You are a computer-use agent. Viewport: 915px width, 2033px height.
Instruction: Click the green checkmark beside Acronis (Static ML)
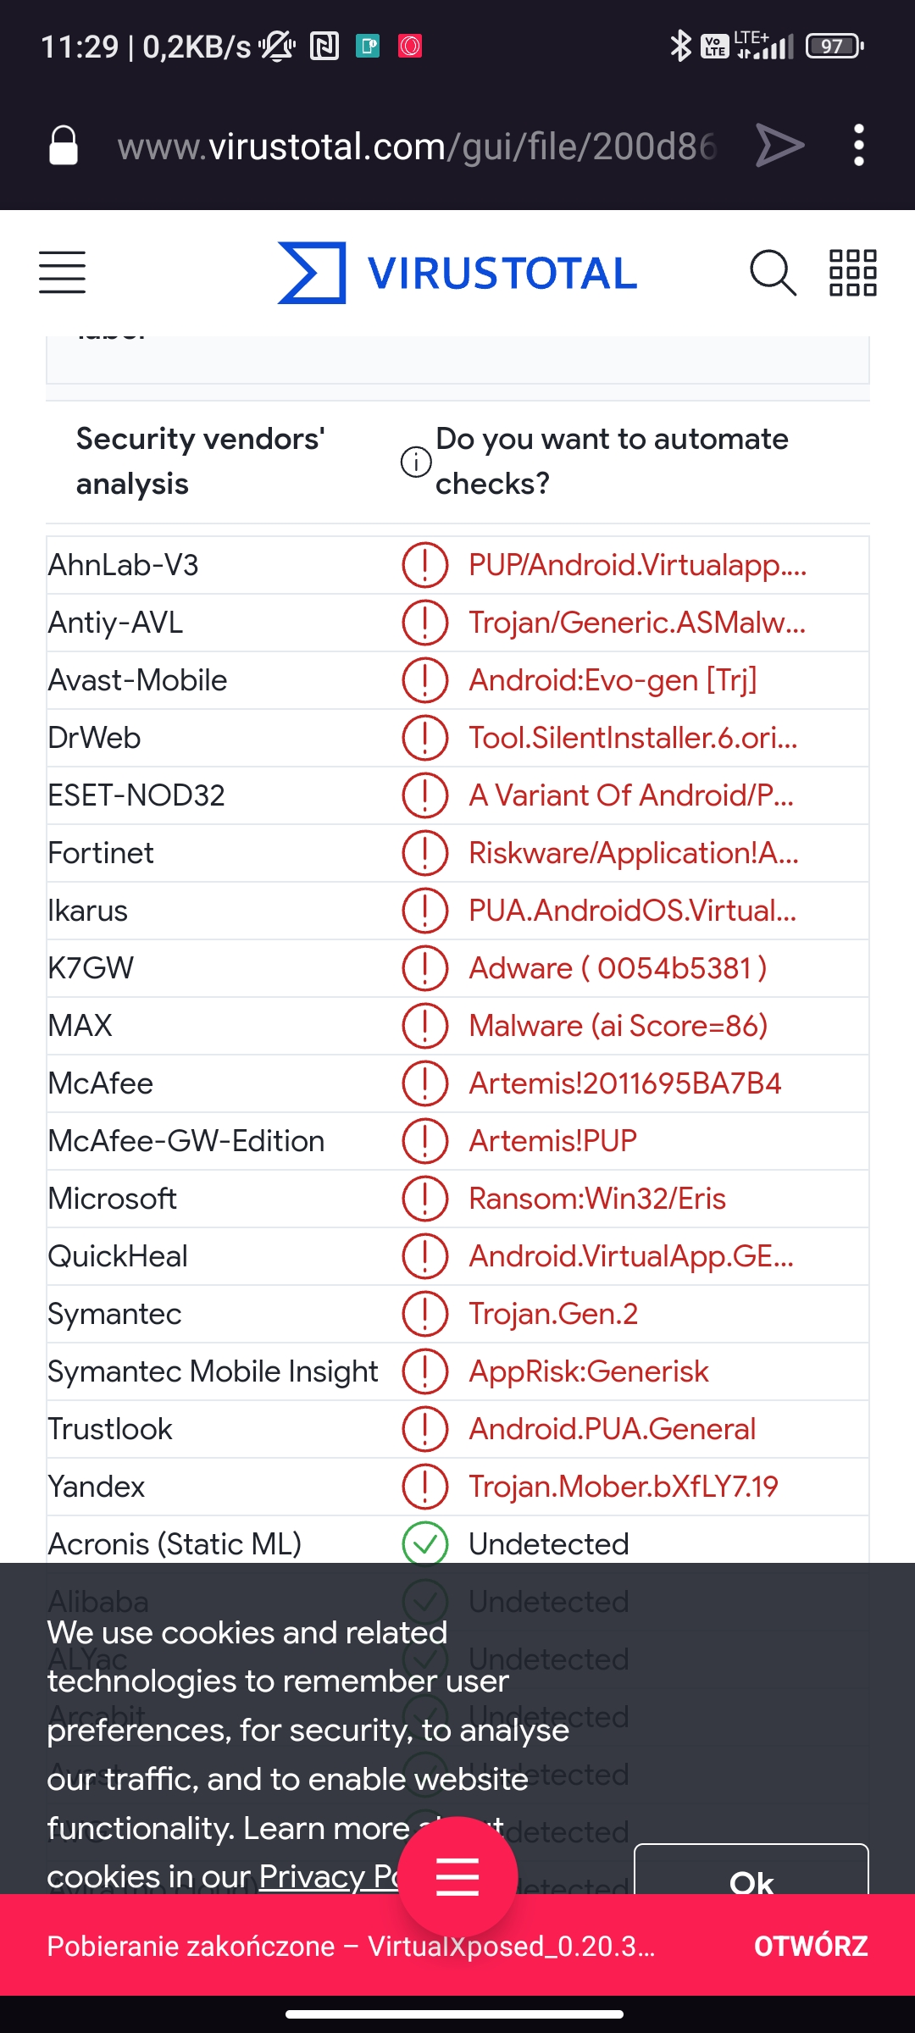click(x=424, y=1543)
